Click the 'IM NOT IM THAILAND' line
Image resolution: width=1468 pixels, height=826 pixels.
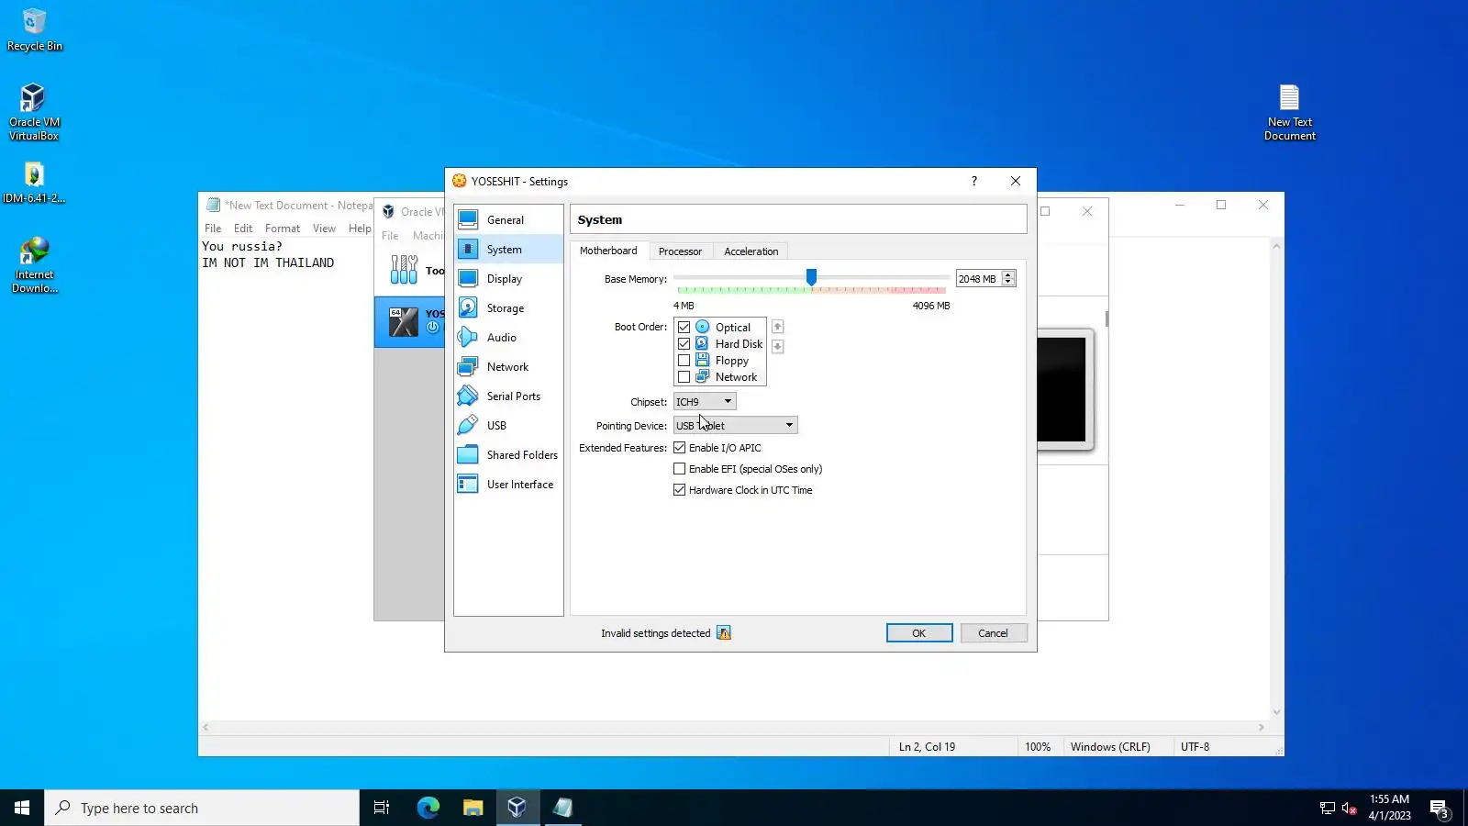(x=268, y=262)
